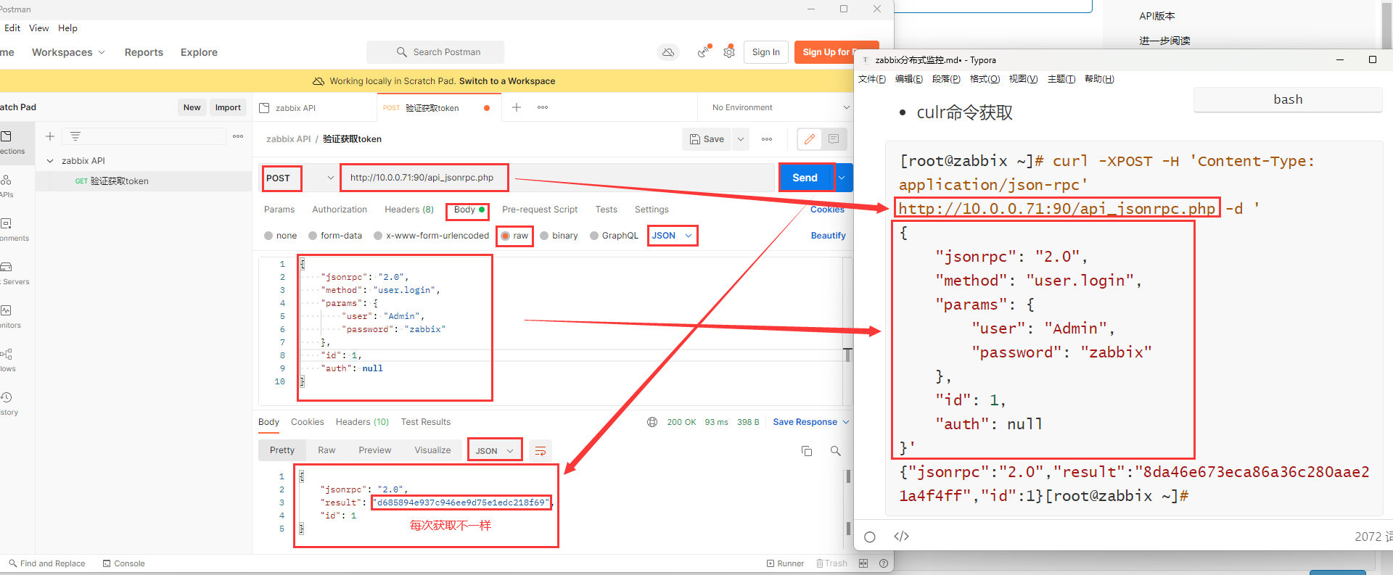Switch to the Params tab

(x=279, y=210)
